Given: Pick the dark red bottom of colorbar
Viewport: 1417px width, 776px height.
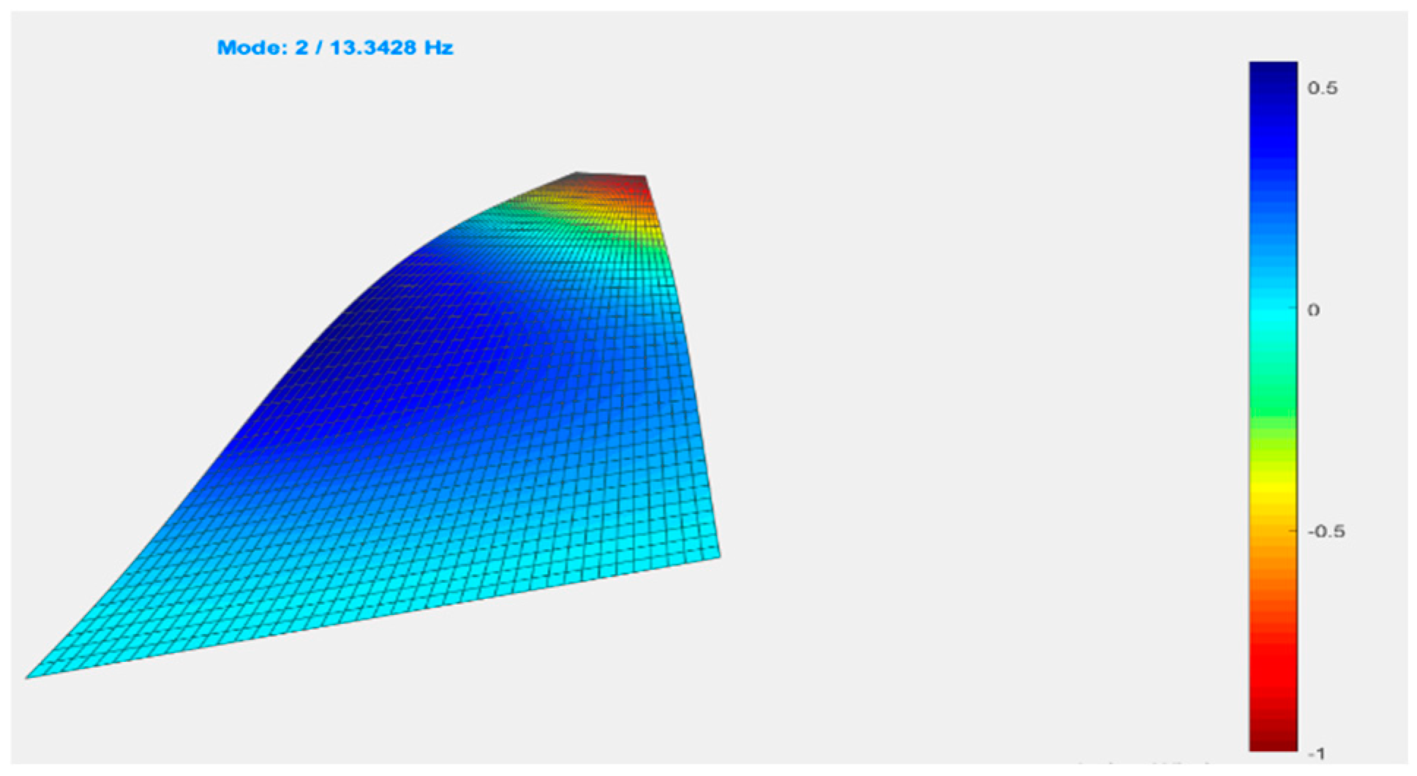Looking at the screenshot, I should pos(1273,739).
